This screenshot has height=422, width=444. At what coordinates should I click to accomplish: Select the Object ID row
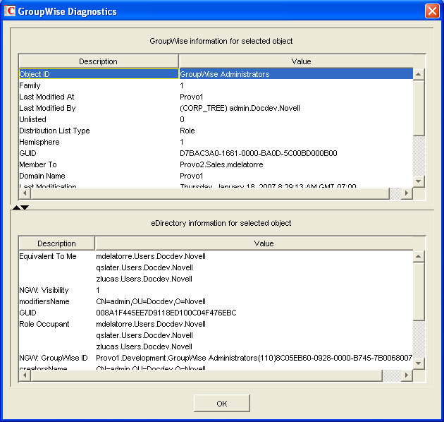click(216, 74)
